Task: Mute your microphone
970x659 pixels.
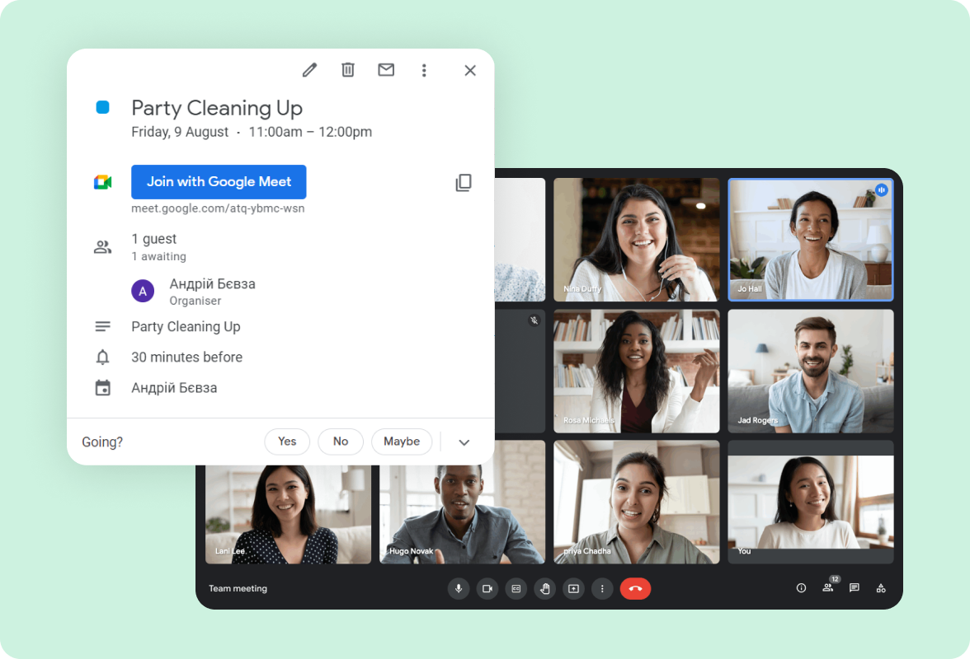Action: point(459,588)
